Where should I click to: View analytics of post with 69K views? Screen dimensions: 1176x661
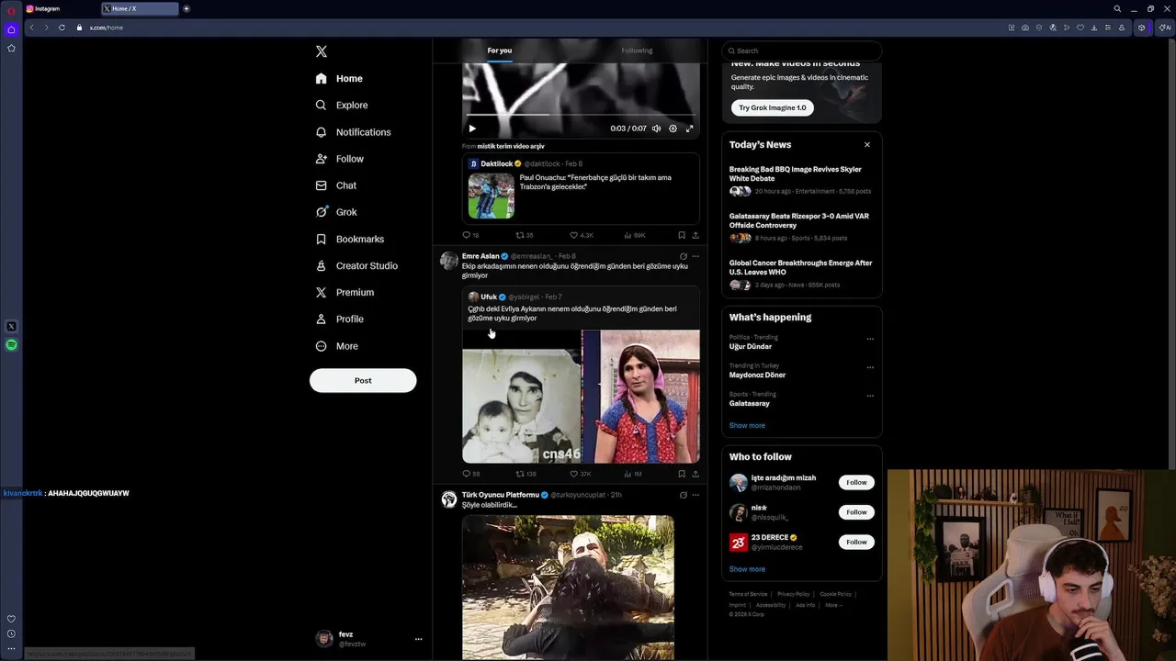coord(635,235)
